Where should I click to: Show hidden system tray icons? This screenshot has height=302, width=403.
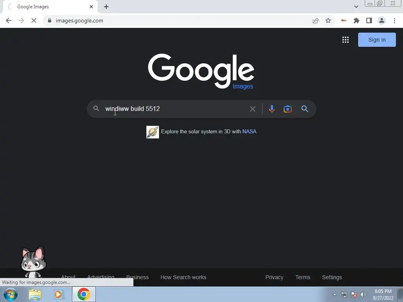point(335,295)
